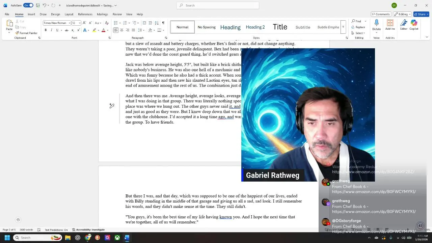Screen dimensions: 432x243
Task: Open Dictate voice tool
Action: click(376, 25)
